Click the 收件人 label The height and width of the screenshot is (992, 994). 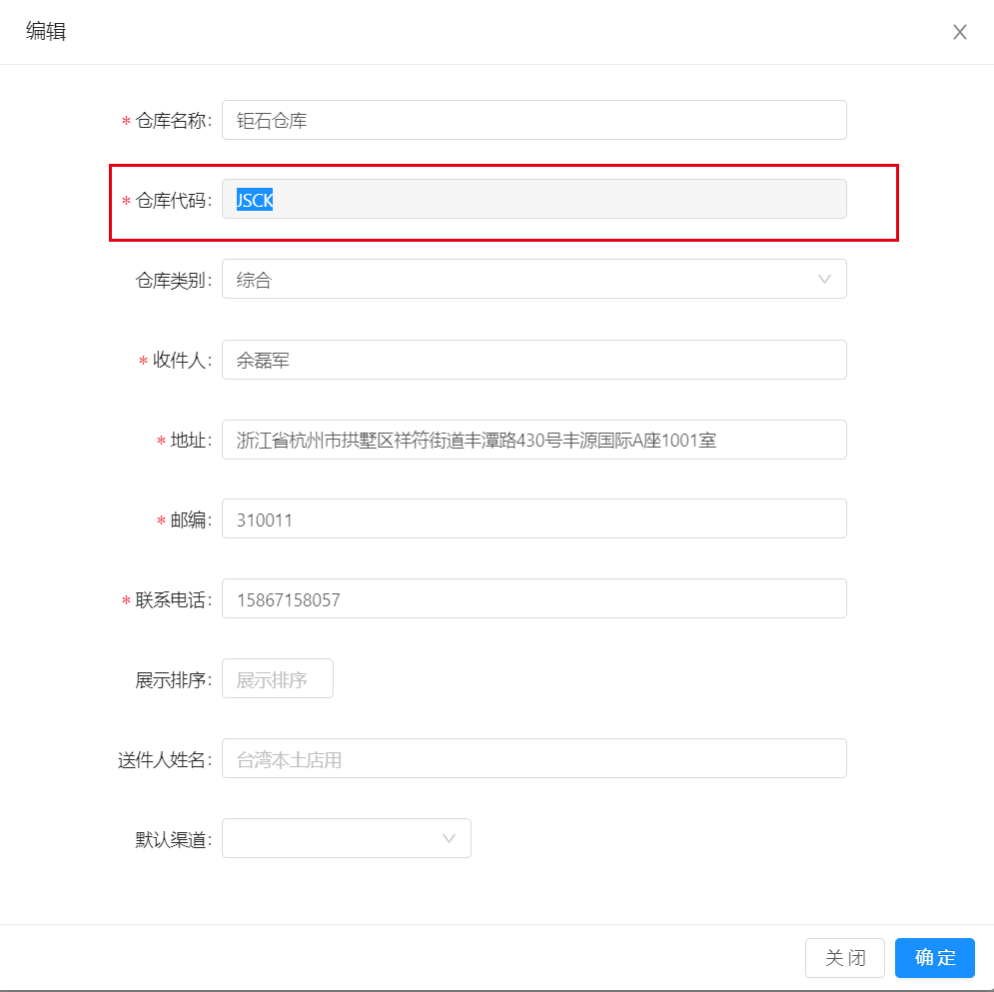click(181, 360)
